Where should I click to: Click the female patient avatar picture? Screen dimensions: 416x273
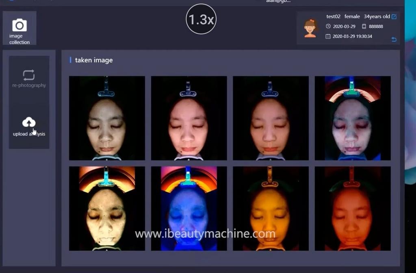tap(310, 28)
